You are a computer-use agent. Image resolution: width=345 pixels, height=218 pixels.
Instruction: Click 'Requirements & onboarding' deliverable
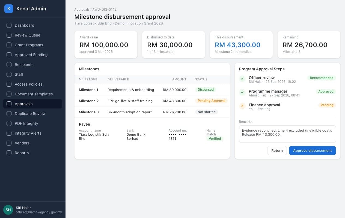131,90
